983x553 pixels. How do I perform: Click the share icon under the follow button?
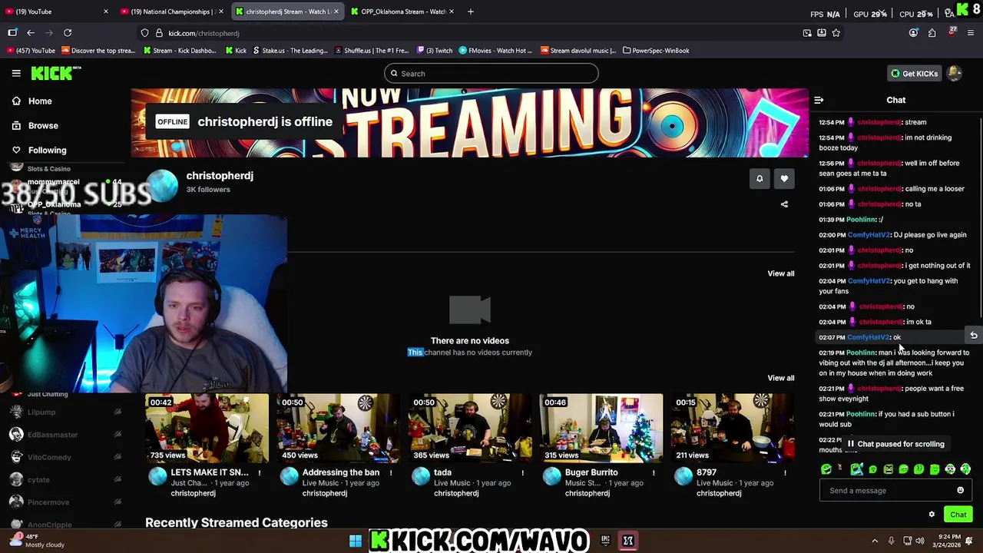[784, 204]
